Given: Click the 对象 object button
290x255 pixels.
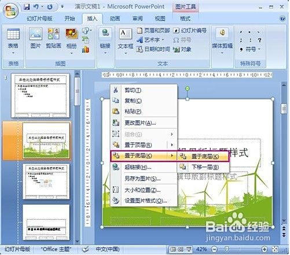Looking at the screenshot, I should 182,49.
